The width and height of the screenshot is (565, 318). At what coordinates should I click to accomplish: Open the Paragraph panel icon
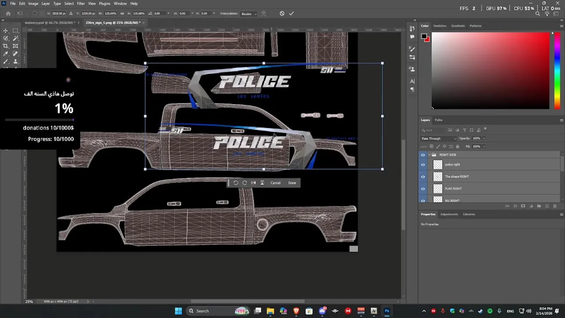click(412, 90)
